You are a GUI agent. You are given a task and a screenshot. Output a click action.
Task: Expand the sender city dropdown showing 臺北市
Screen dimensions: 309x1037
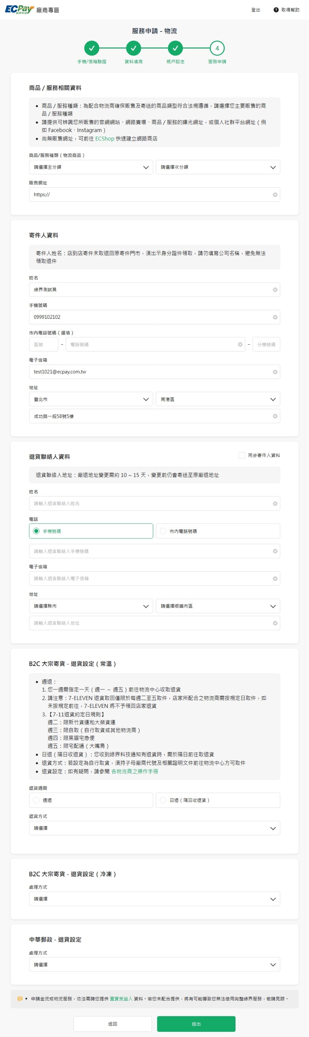coord(91,399)
